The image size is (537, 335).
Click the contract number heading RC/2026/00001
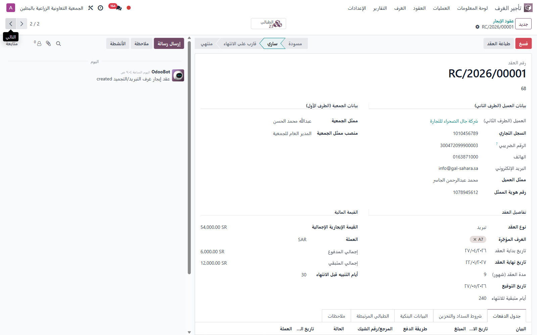pos(487,74)
